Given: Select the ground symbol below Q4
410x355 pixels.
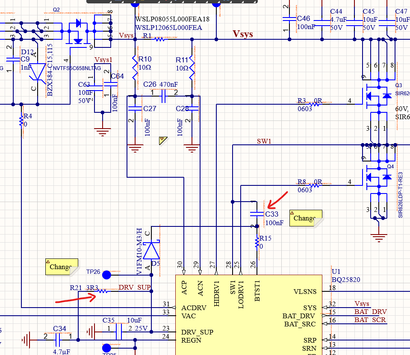Looking at the screenshot, I should point(379,238).
